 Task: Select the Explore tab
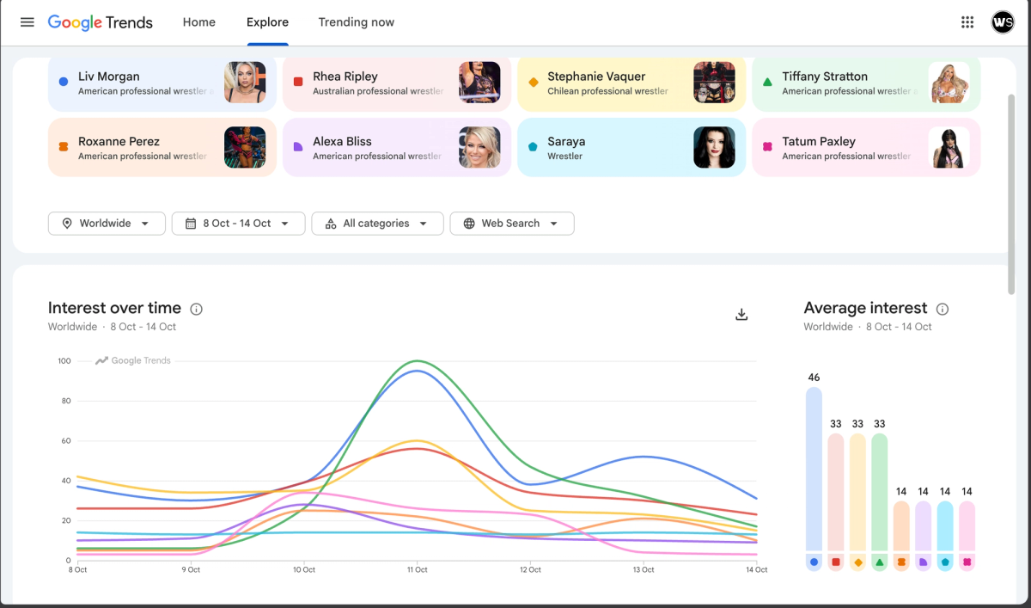tap(267, 22)
